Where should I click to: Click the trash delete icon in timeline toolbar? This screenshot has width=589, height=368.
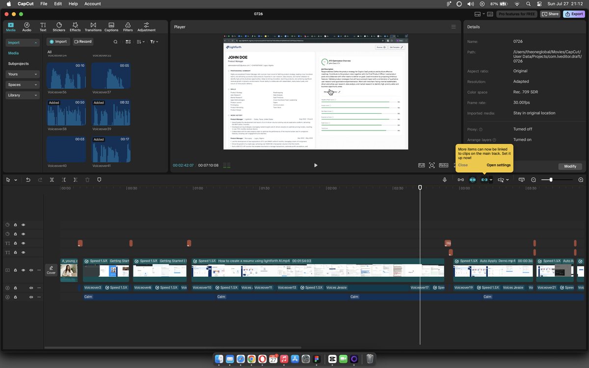point(87,180)
